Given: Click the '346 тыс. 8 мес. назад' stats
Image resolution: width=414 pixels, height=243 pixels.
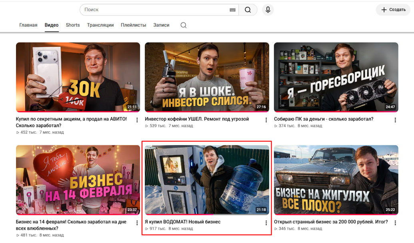Looking at the screenshot, I should [x=298, y=229].
